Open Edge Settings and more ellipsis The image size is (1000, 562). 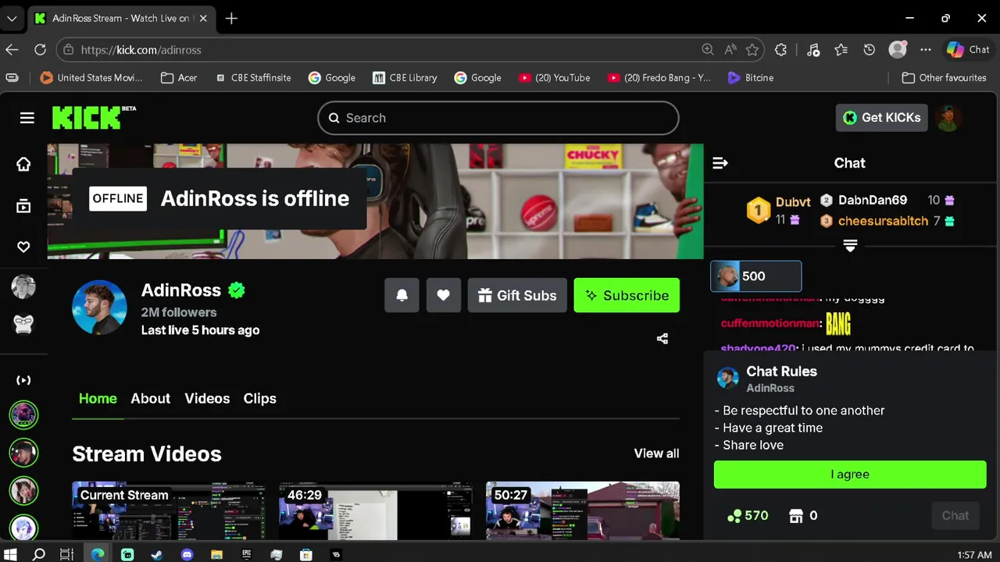coord(926,49)
